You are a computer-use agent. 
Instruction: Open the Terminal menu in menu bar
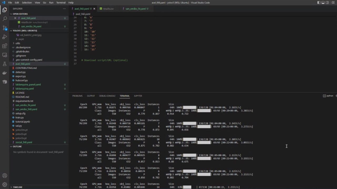[x=61, y=3]
